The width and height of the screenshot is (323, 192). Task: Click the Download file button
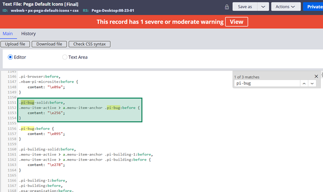point(49,44)
